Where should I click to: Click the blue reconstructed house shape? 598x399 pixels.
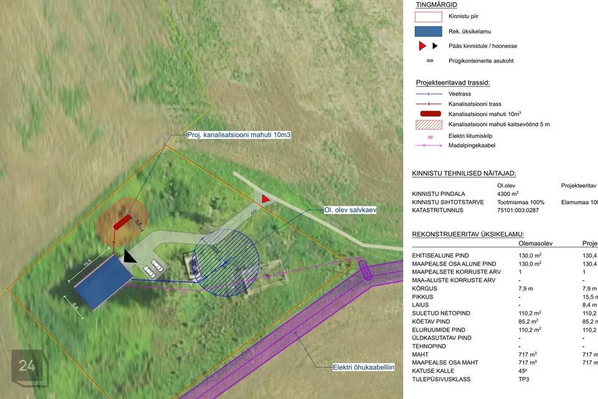pos(103,282)
